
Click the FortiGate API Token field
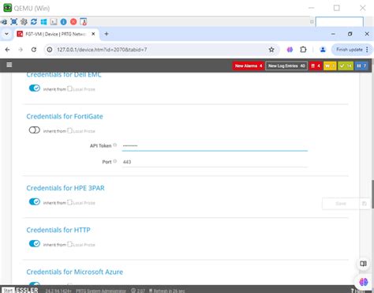pos(215,145)
